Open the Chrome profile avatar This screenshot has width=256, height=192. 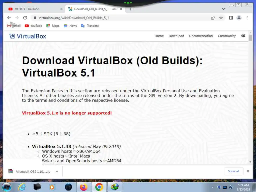click(x=239, y=18)
